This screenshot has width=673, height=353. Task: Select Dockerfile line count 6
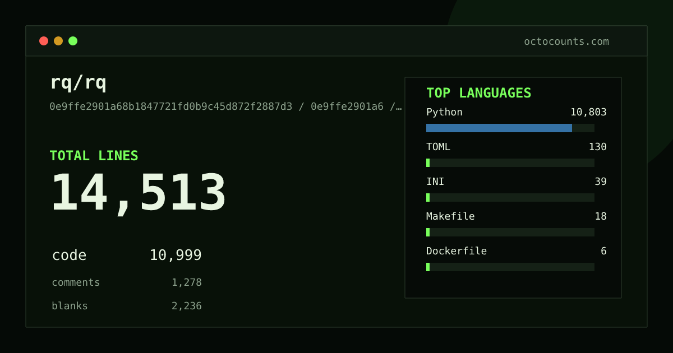[603, 251]
